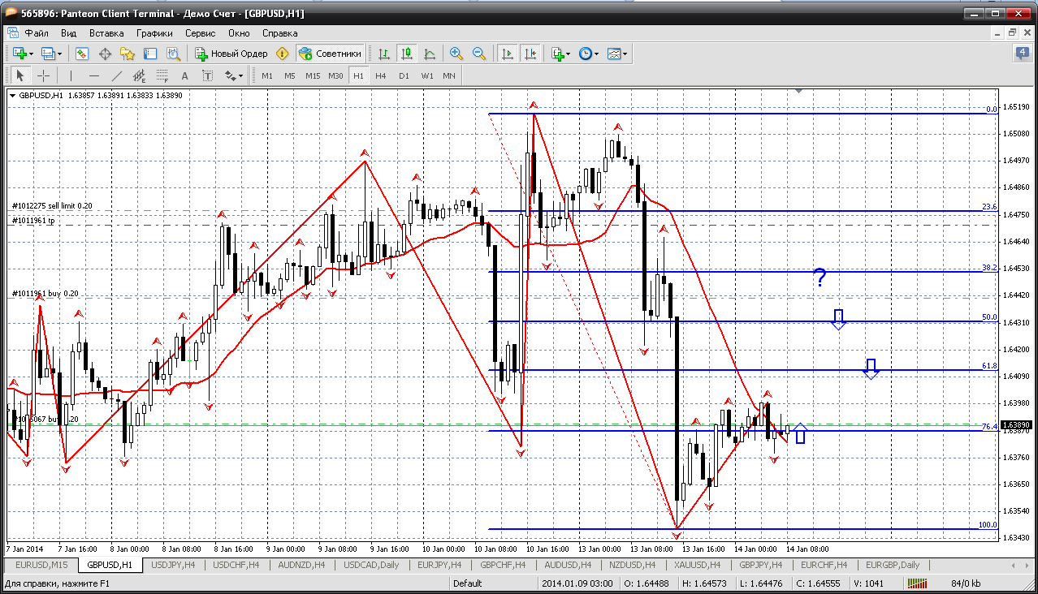Open the Templates icon
The image size is (1038, 594).
pyautogui.click(x=614, y=54)
